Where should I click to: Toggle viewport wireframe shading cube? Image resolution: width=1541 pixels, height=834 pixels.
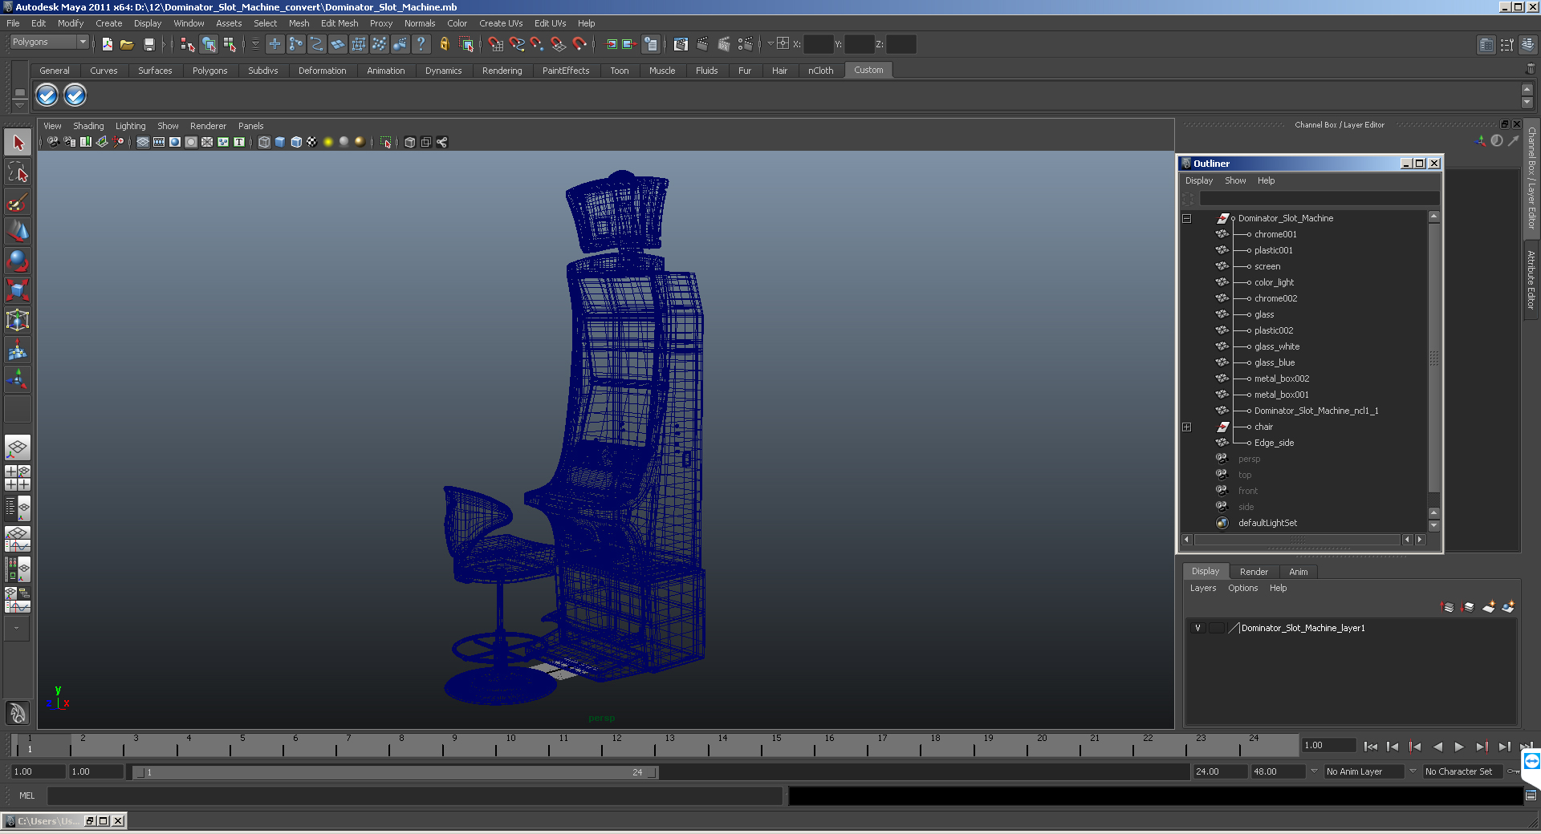point(264,142)
